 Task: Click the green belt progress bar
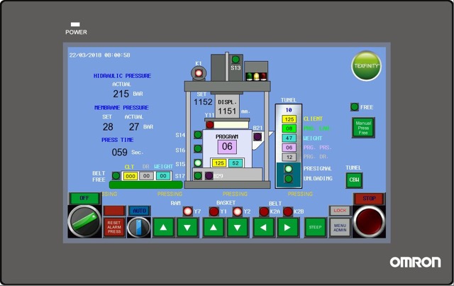(146, 185)
